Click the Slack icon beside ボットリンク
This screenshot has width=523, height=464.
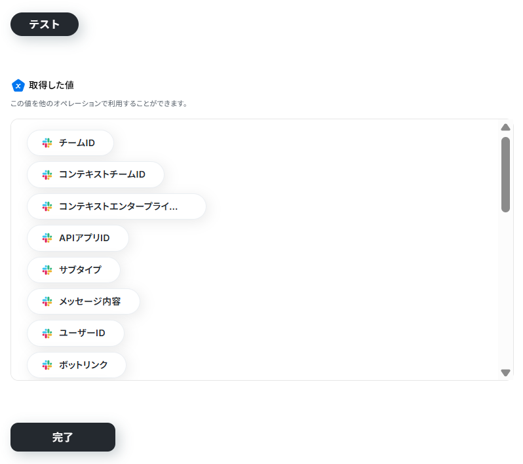[x=47, y=364]
